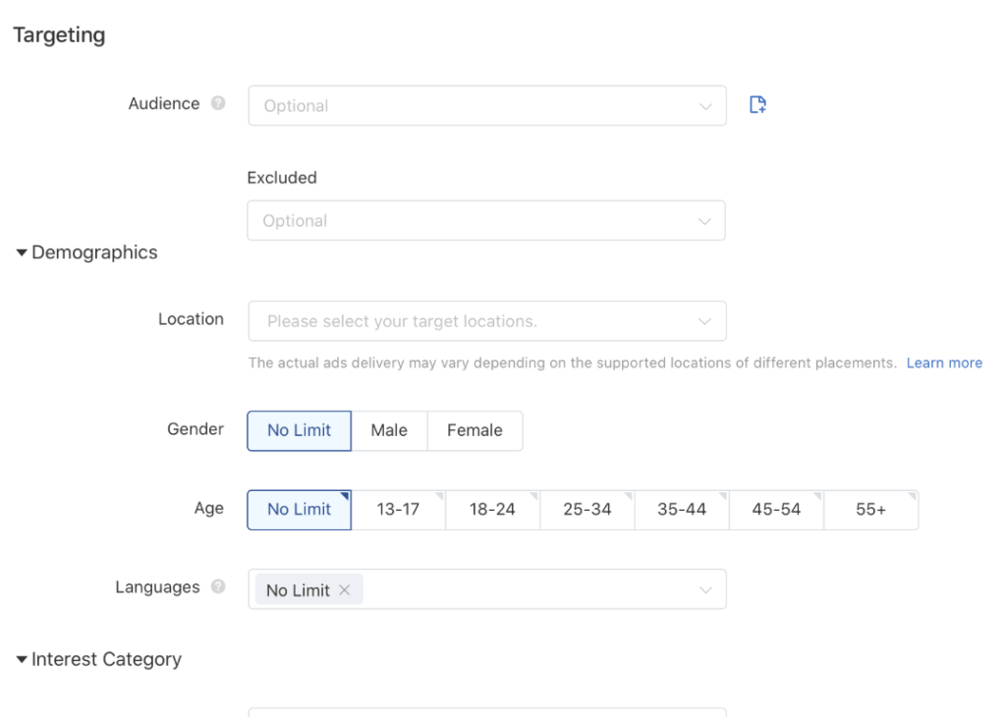1006x717 pixels.
Task: Collapse the Interest Category section
Action: point(21,659)
